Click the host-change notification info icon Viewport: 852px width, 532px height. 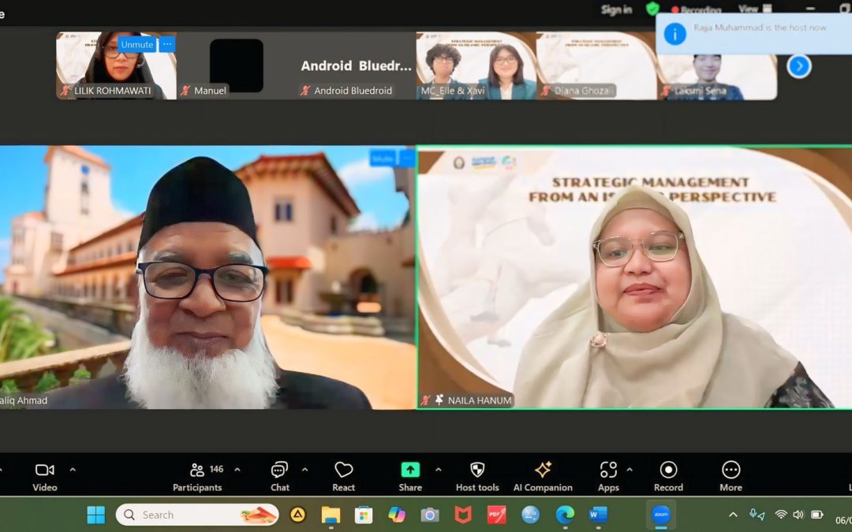[x=674, y=34]
